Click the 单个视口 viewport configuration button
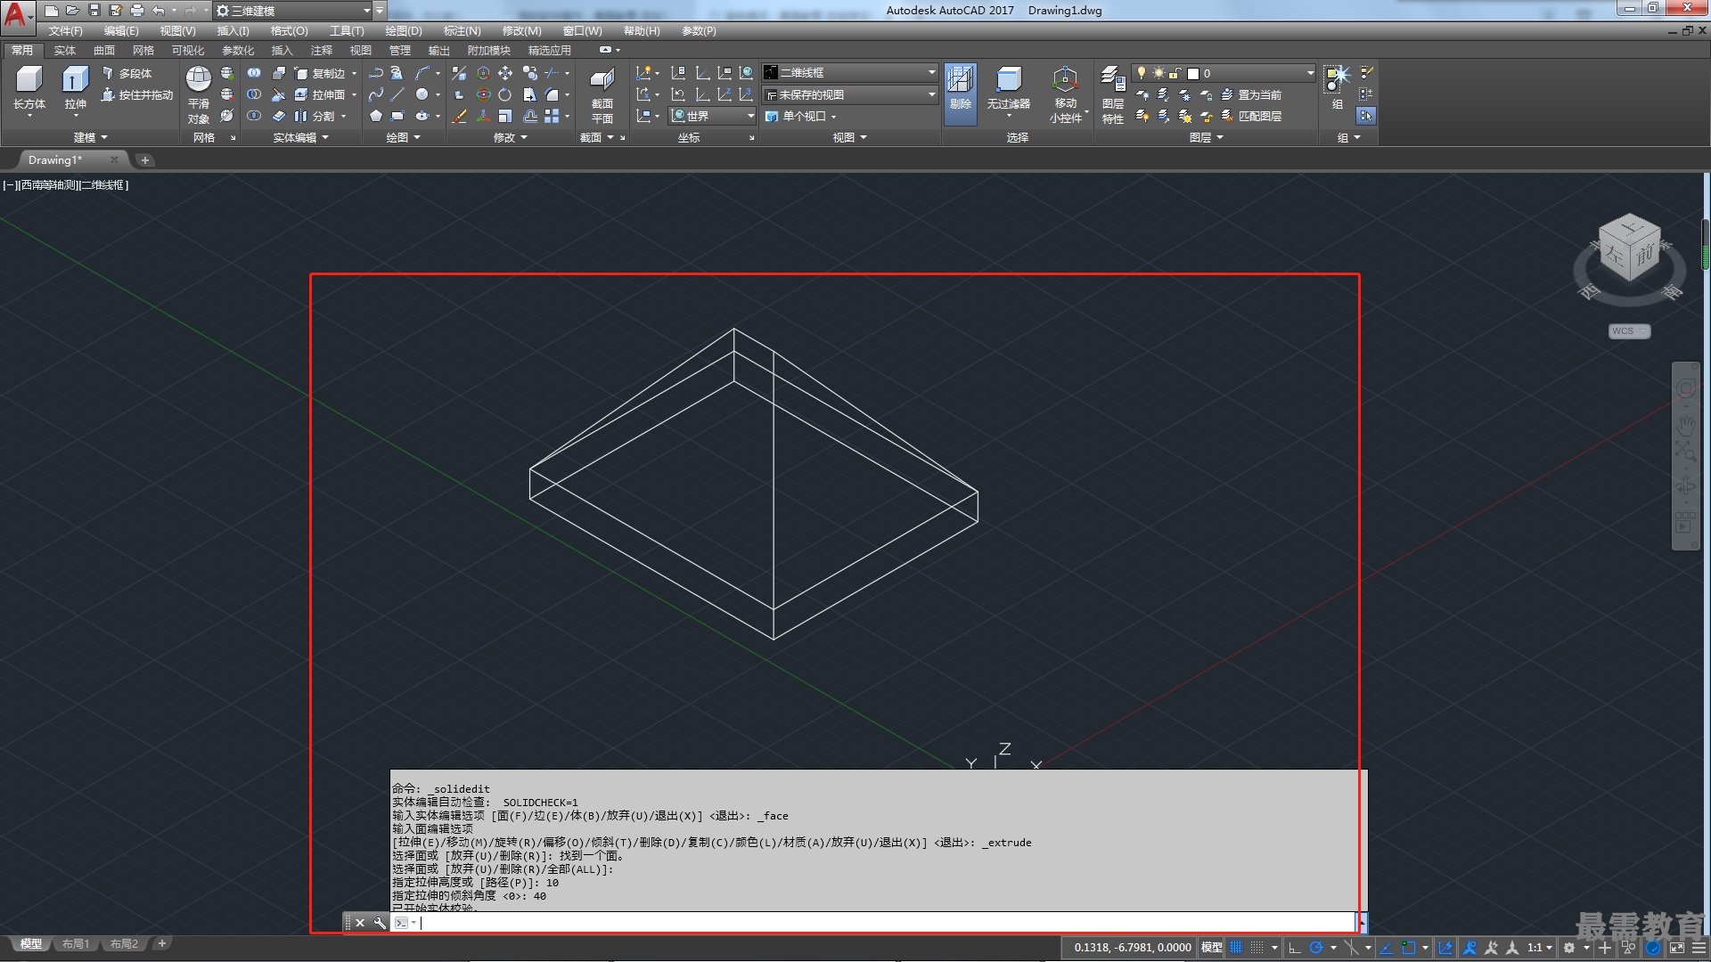 point(801,116)
